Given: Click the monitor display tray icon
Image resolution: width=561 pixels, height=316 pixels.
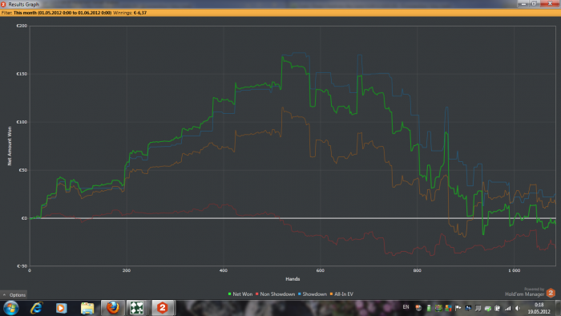Looking at the screenshot, I should [468, 308].
